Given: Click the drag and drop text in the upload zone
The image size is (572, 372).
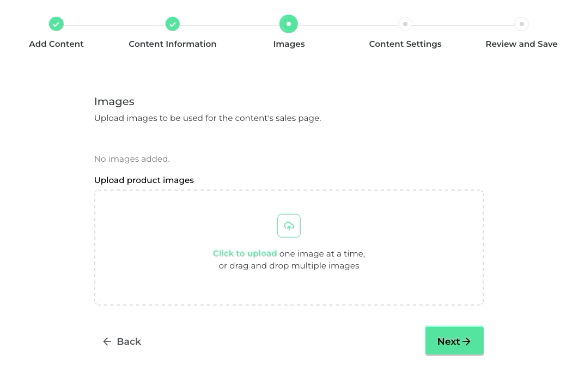Looking at the screenshot, I should (289, 266).
